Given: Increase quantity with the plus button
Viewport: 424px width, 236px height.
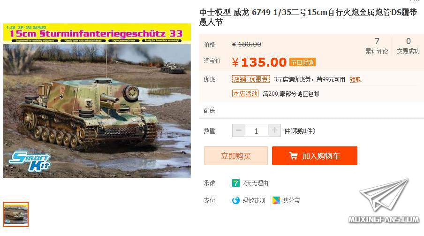Looking at the screenshot, I should click(x=274, y=131).
